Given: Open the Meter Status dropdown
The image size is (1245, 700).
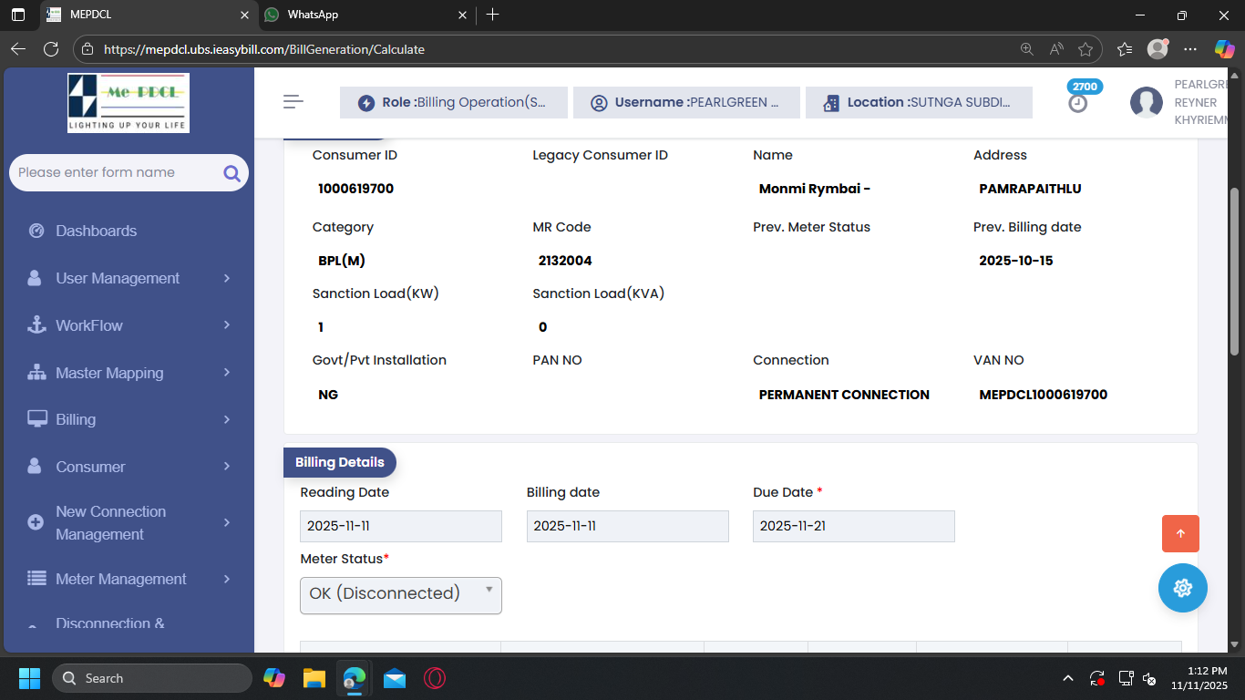Looking at the screenshot, I should 400,594.
